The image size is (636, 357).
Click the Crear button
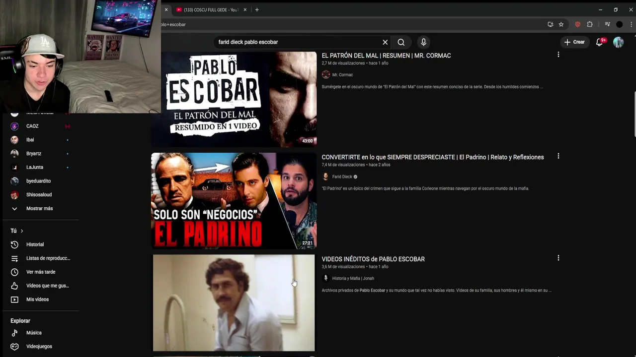pos(574,42)
